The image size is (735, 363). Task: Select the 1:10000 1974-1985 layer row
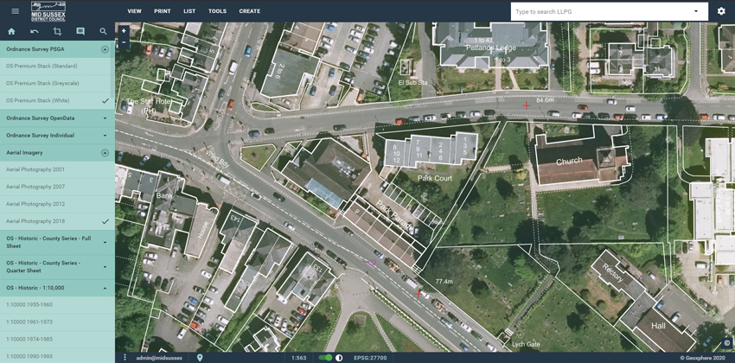57,339
